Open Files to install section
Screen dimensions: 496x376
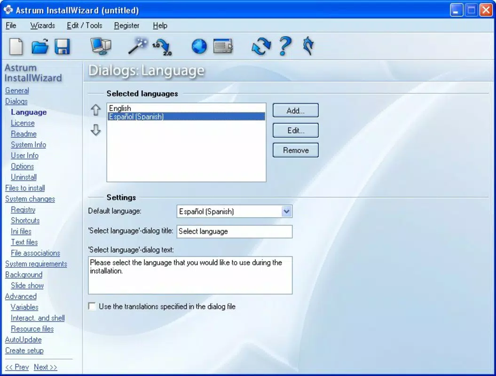[x=25, y=188]
